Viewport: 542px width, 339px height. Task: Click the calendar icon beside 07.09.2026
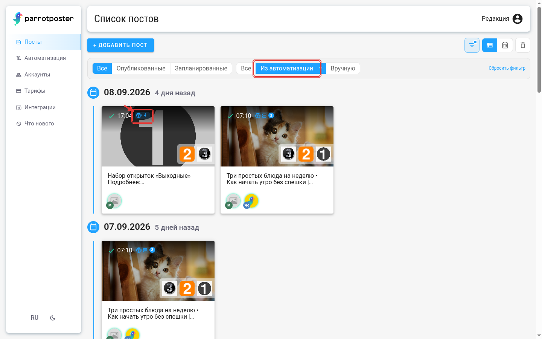coord(93,227)
